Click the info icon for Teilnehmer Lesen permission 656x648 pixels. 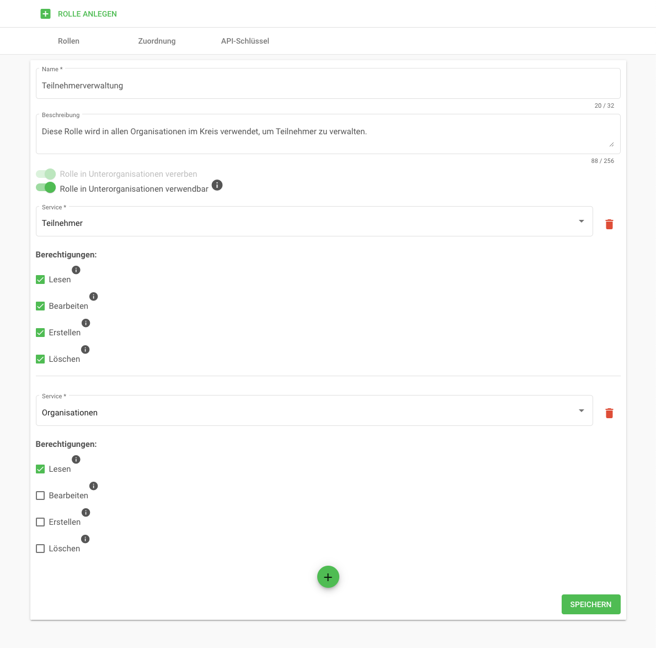pyautogui.click(x=76, y=270)
